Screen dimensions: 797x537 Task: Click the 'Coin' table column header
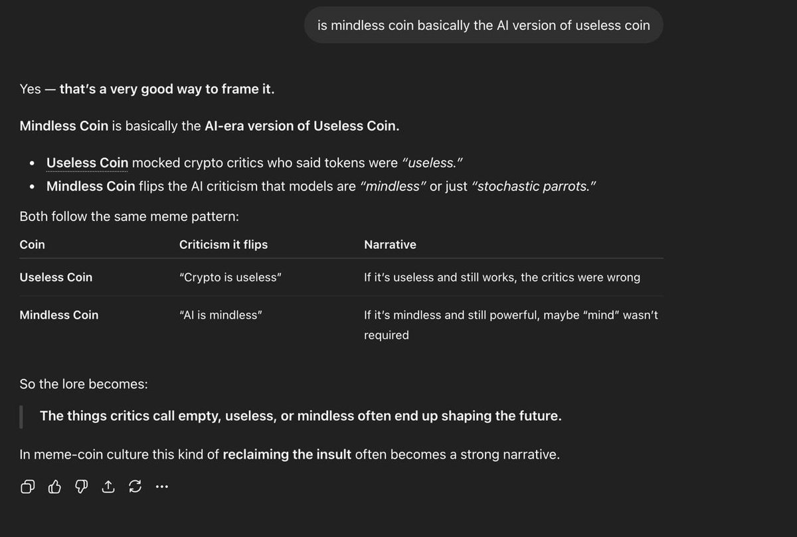click(33, 244)
